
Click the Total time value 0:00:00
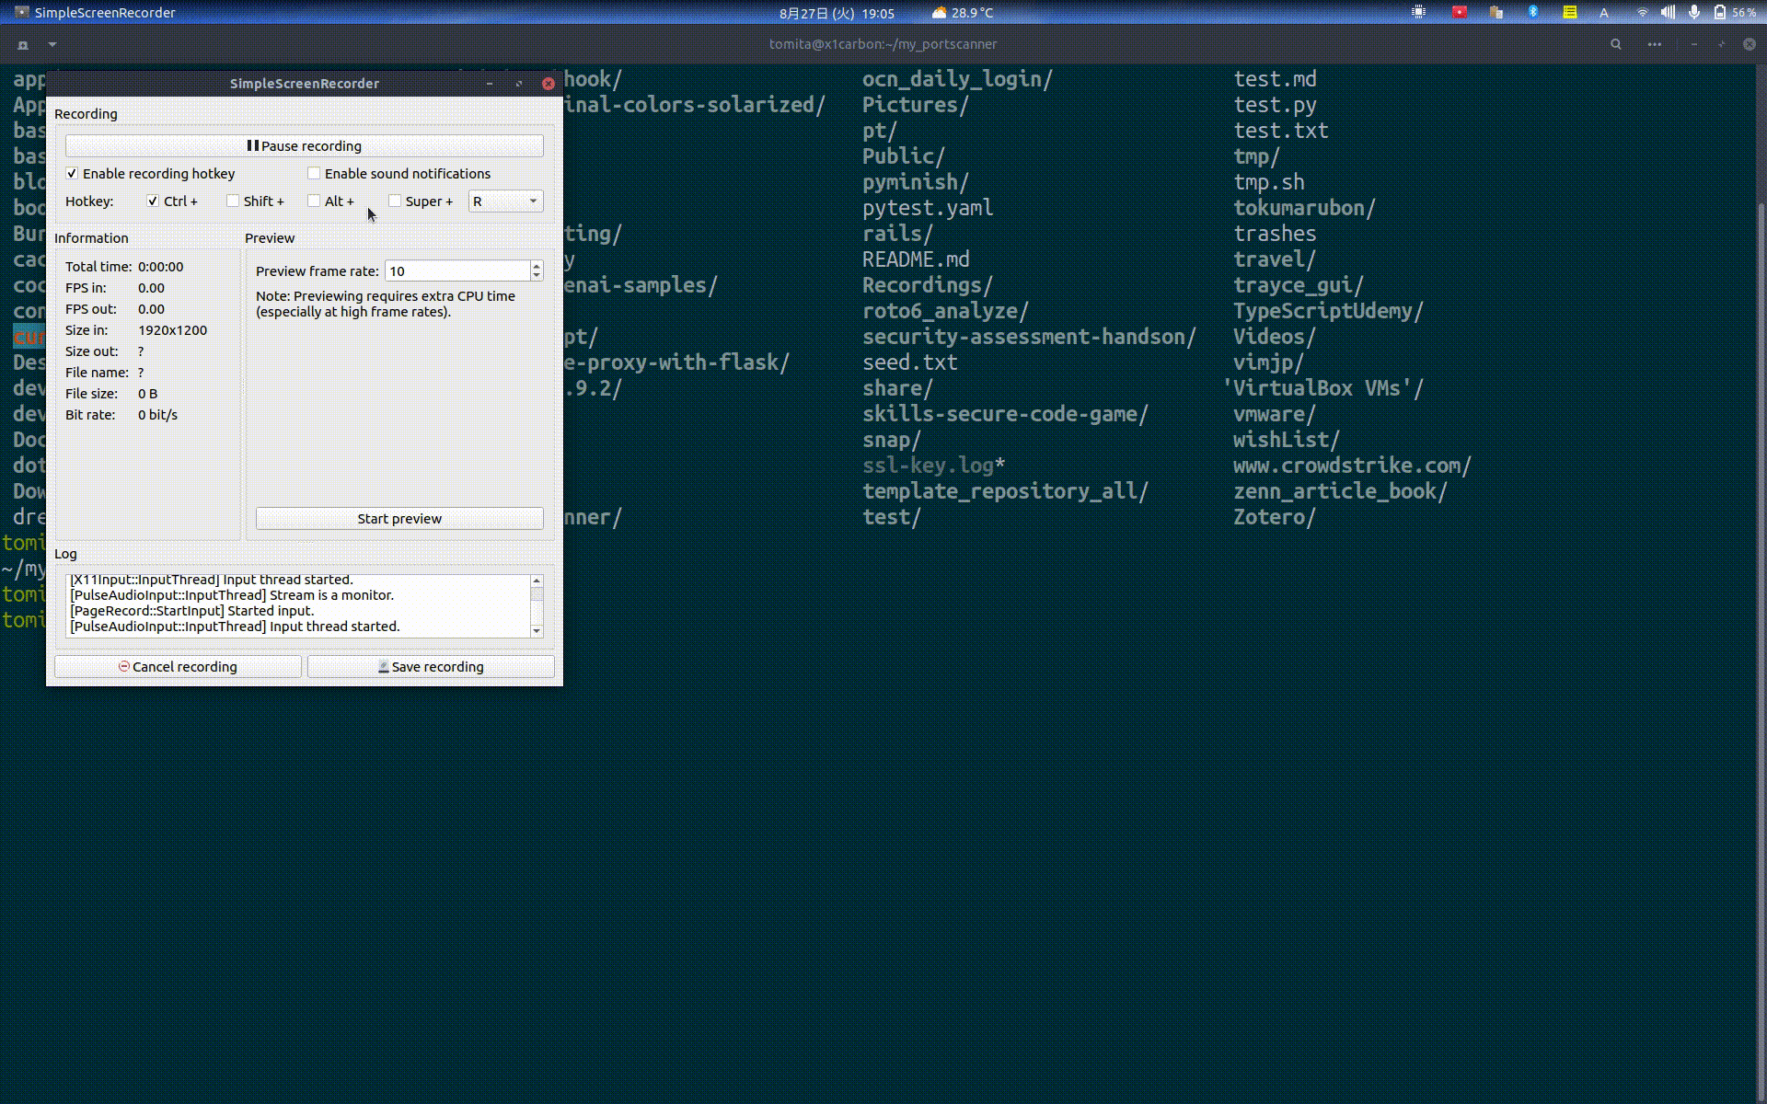click(160, 267)
